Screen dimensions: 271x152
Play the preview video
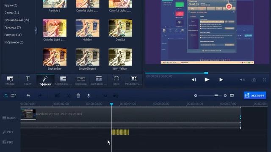click(207, 80)
